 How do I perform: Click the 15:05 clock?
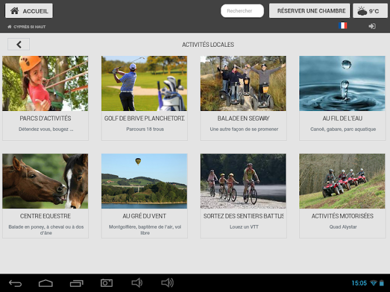coord(359,283)
